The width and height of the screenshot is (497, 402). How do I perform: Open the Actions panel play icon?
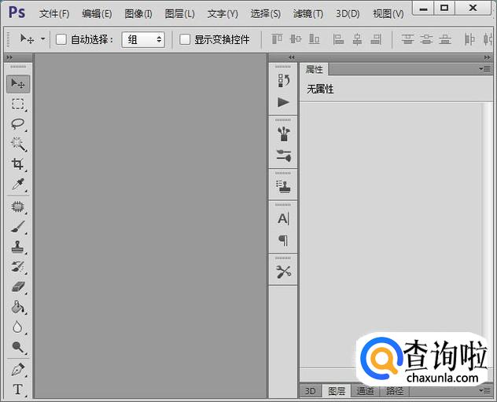tap(283, 103)
